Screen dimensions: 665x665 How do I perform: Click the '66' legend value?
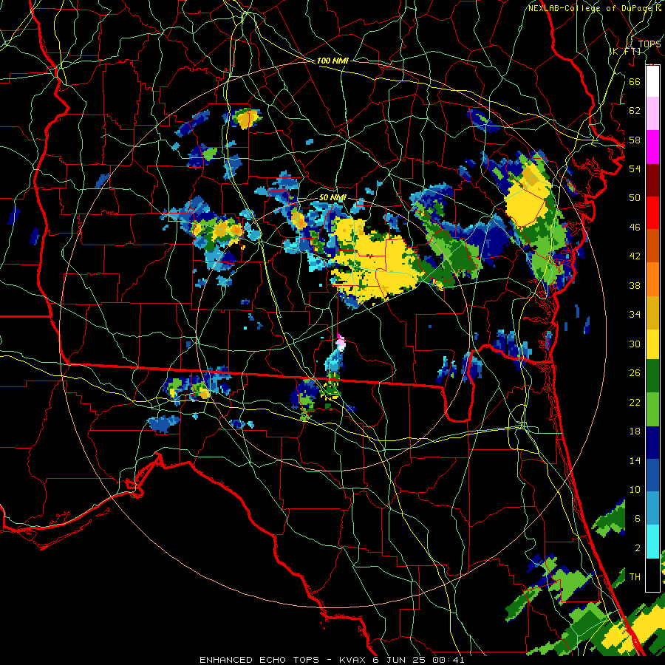[635, 81]
